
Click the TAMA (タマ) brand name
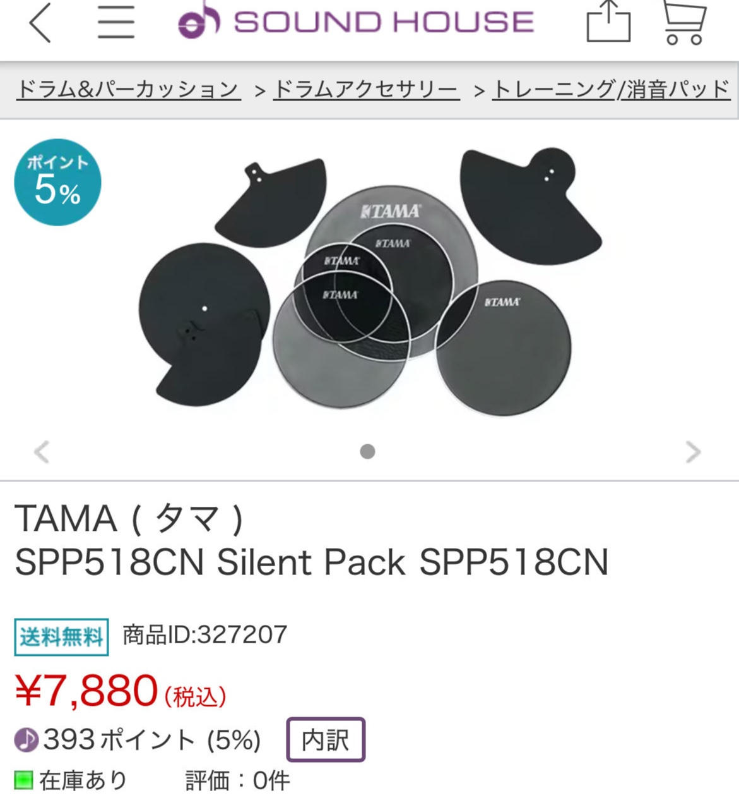click(129, 519)
